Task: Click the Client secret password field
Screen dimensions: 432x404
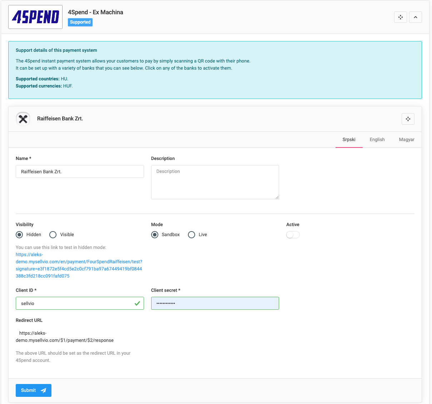Action: point(215,303)
